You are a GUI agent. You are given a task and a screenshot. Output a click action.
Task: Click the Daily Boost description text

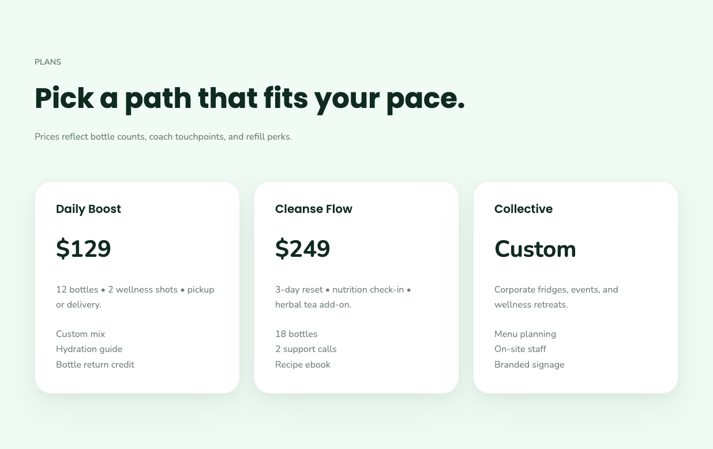[135, 297]
